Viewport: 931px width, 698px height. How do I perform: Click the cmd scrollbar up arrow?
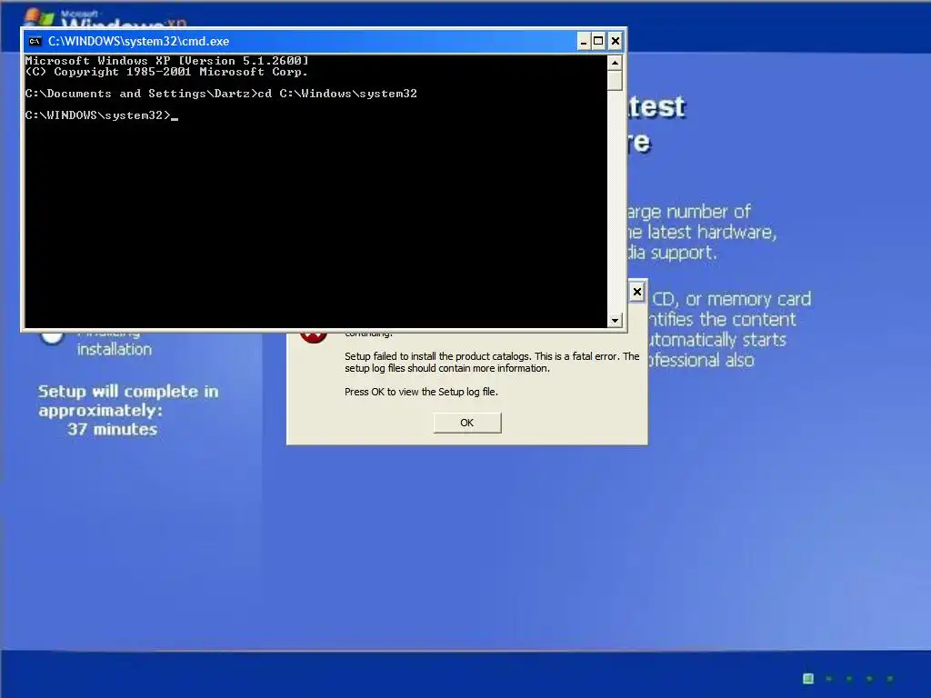(616, 62)
